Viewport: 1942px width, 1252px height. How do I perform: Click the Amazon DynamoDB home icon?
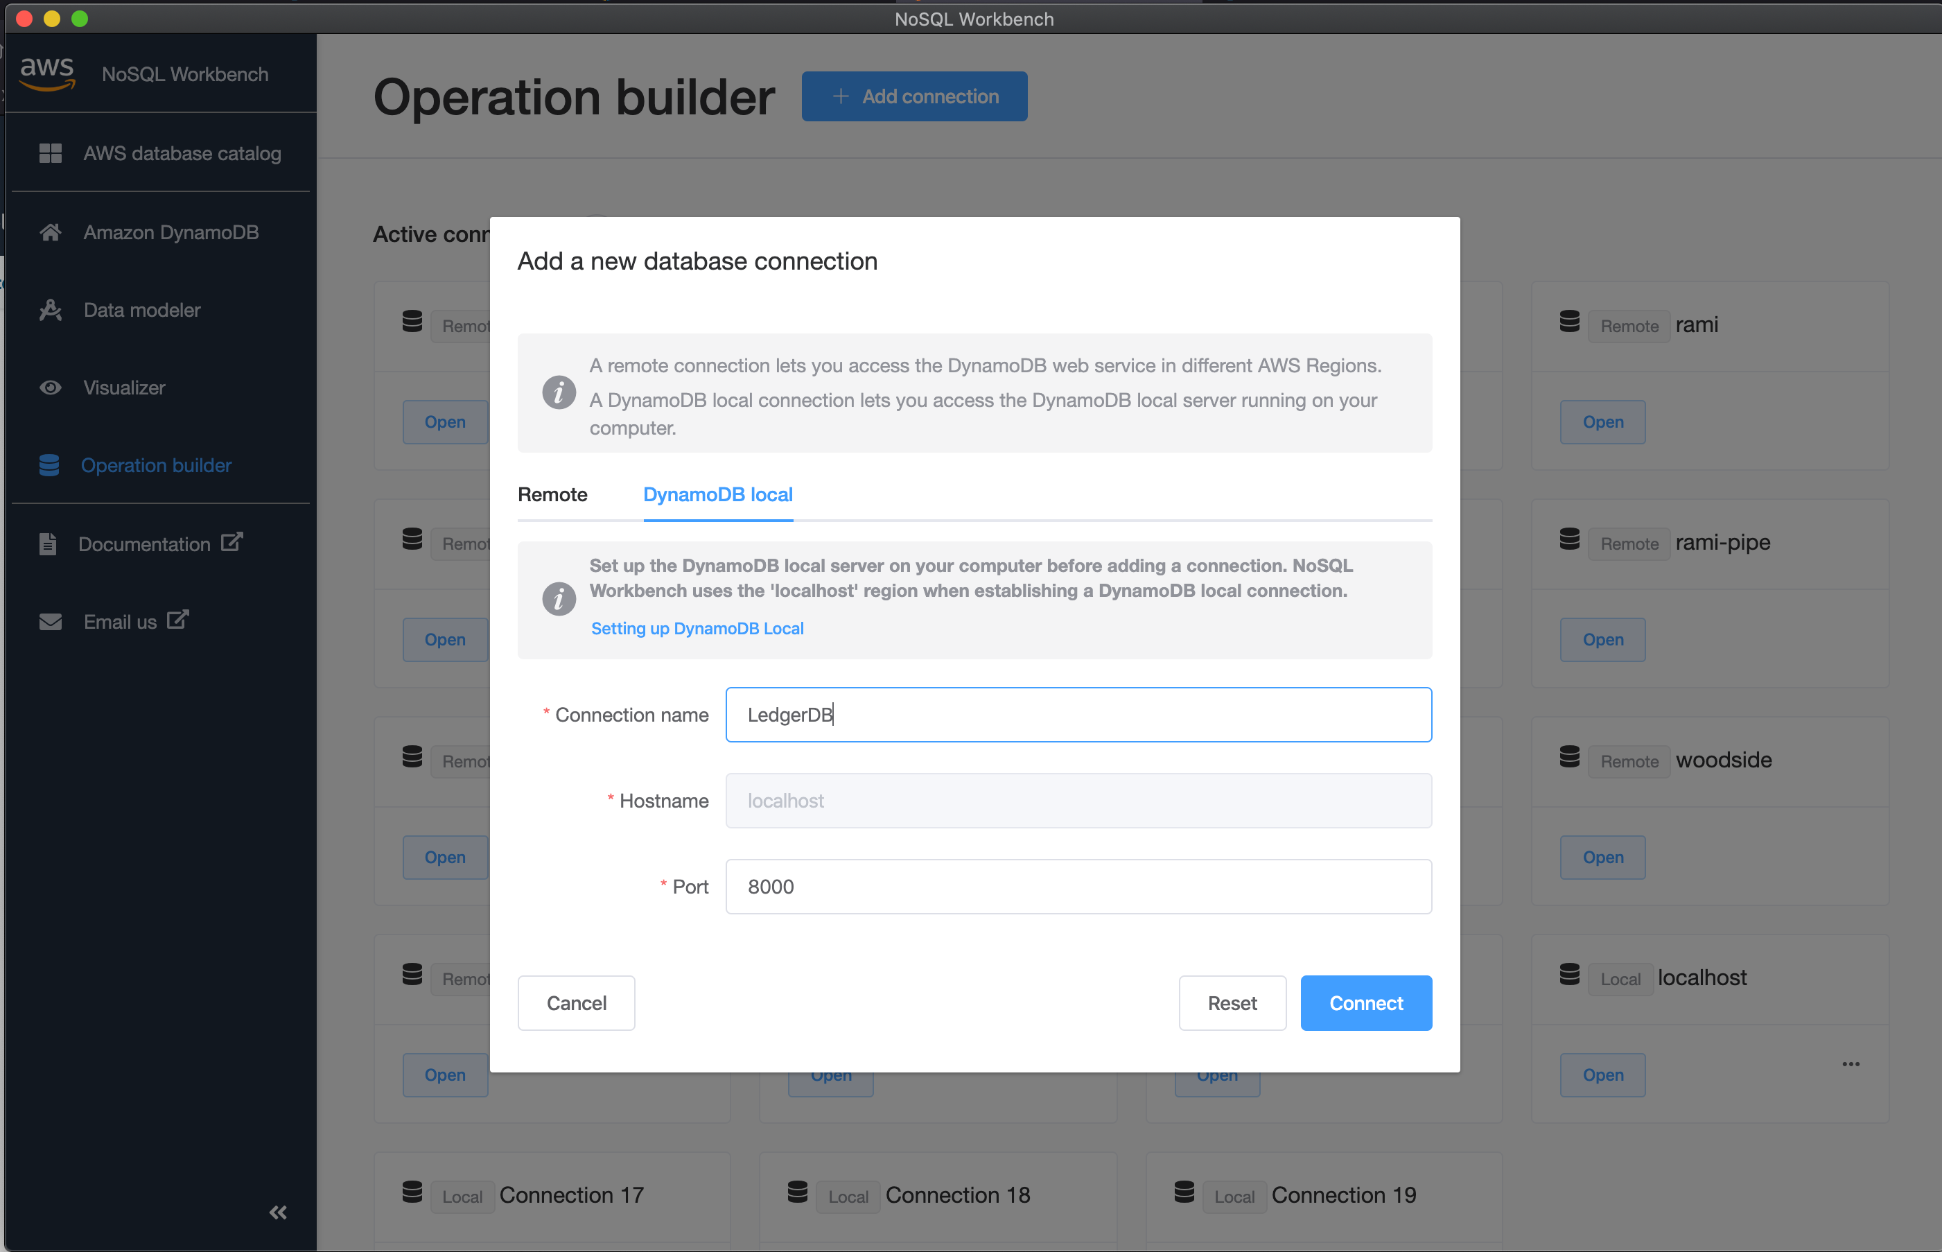(x=51, y=232)
